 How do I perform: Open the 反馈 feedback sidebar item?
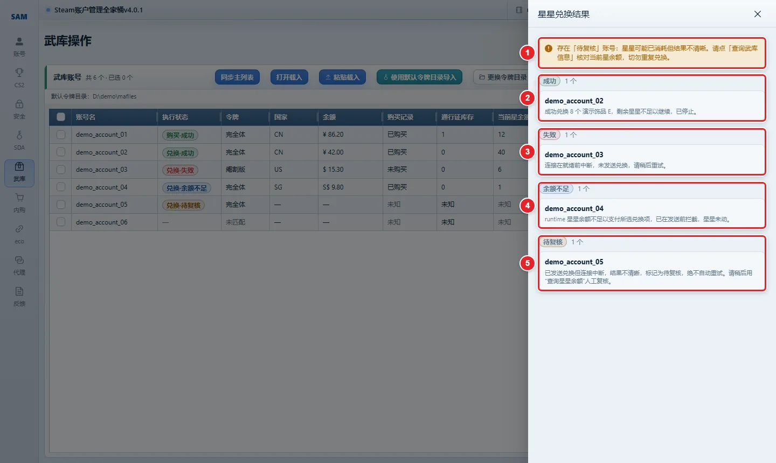(19, 297)
